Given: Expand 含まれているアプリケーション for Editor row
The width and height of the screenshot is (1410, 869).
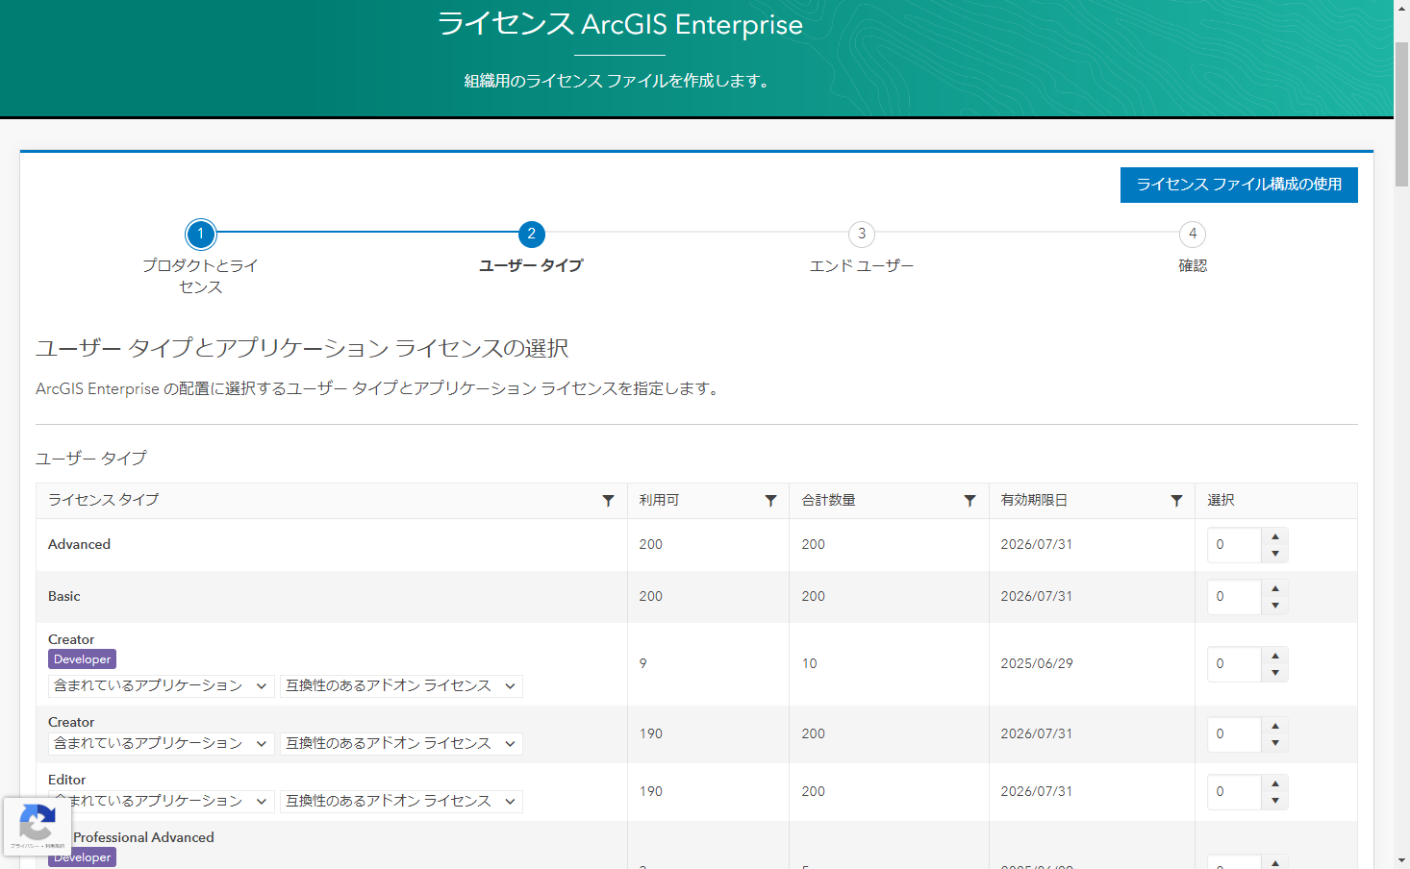Looking at the screenshot, I should pos(161,802).
